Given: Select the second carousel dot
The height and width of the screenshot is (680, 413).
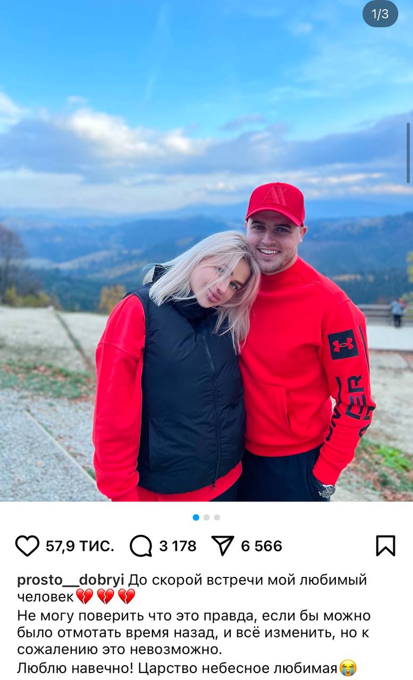Looking at the screenshot, I should 207,517.
